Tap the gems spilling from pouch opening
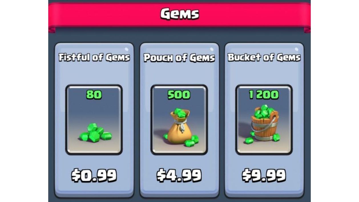Viewport: 359px width, 202px height. pos(180,113)
